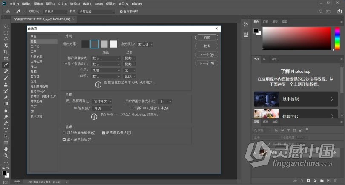Choose the lightest color scheme swatch
The width and height of the screenshot is (345, 185).
114,44
